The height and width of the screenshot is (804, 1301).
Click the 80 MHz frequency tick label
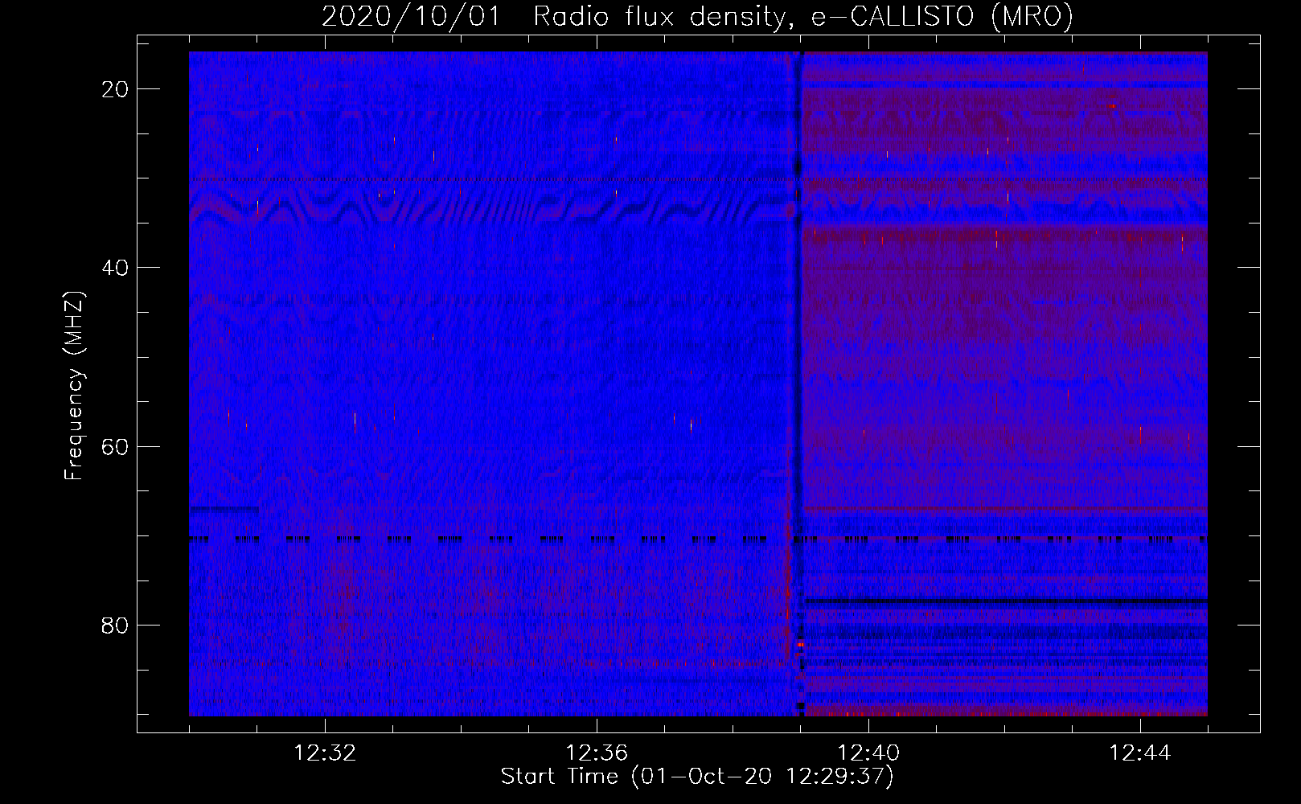click(116, 626)
